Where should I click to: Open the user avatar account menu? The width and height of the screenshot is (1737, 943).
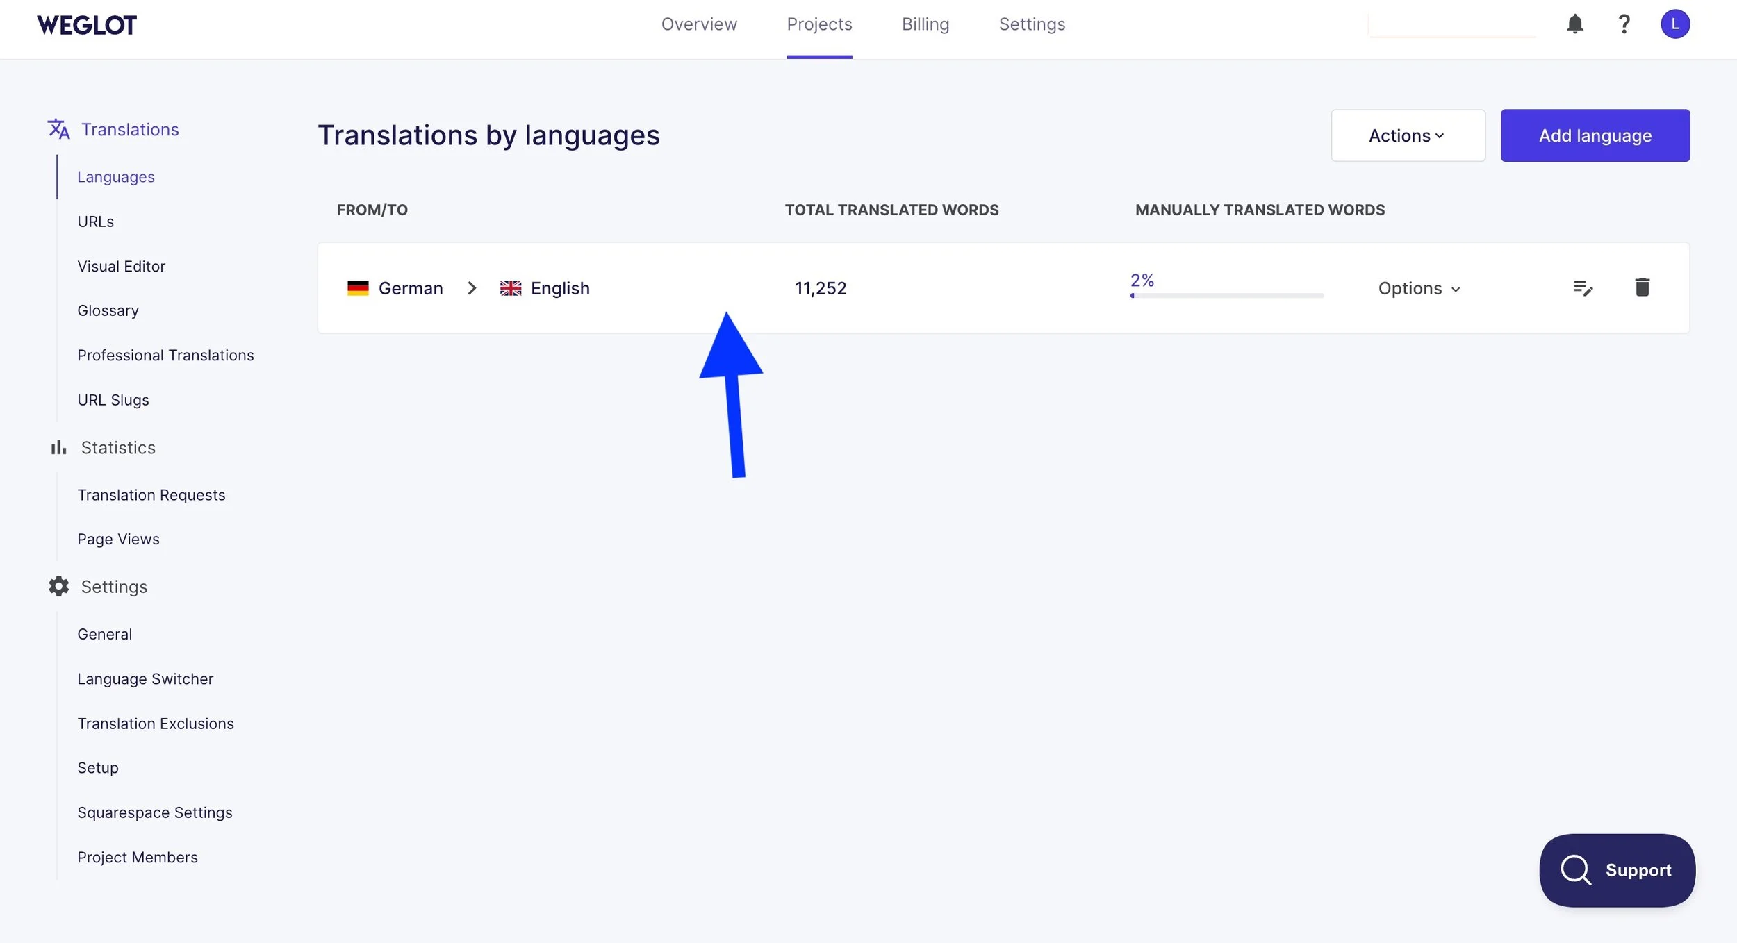[1674, 24]
